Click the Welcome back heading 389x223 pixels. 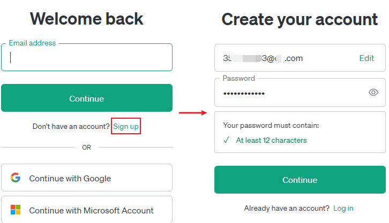(x=87, y=19)
